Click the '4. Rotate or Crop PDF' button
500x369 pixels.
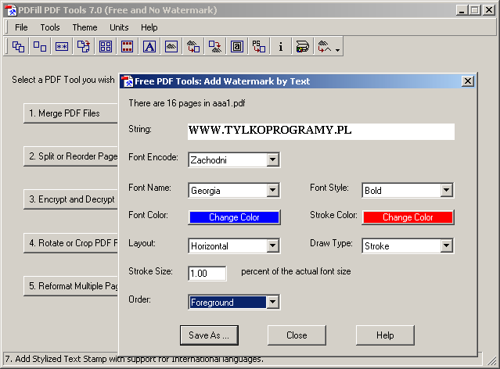click(x=70, y=243)
